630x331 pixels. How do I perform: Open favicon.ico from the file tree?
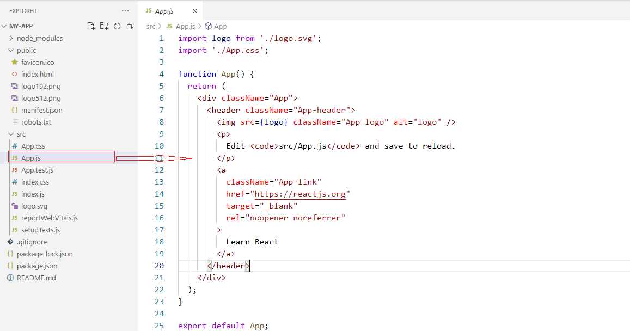(37, 63)
